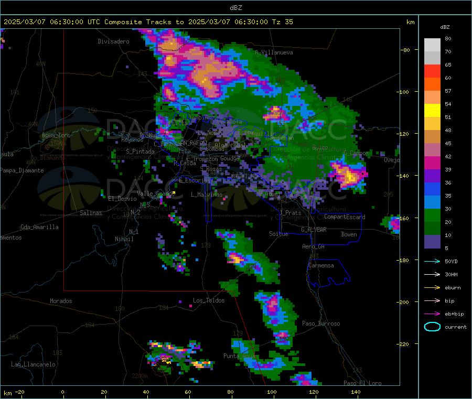
Task: Select the slate 5–10 dBZ legend swatch
Action: pos(432,242)
